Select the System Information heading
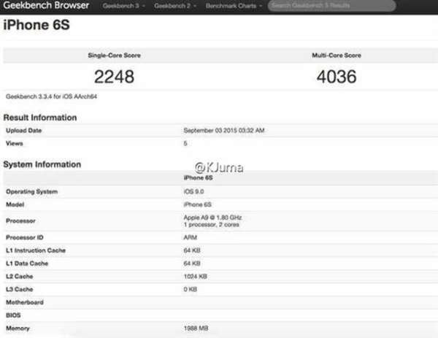The width and height of the screenshot is (438, 338). pos(42,164)
